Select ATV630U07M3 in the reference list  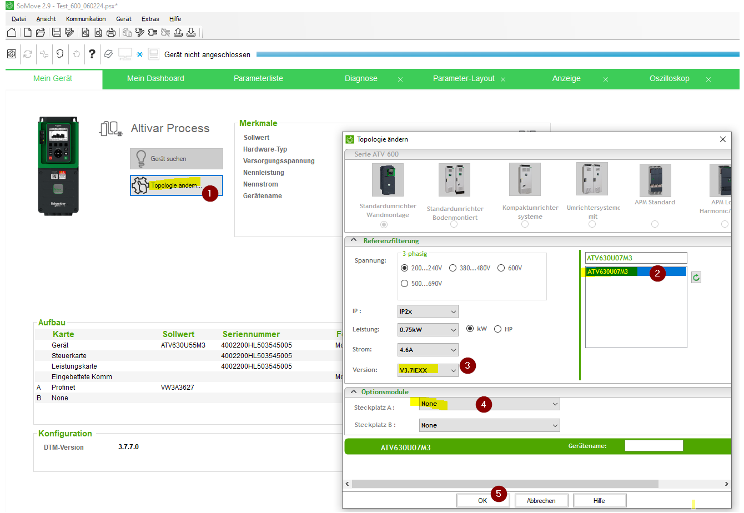pyautogui.click(x=636, y=271)
